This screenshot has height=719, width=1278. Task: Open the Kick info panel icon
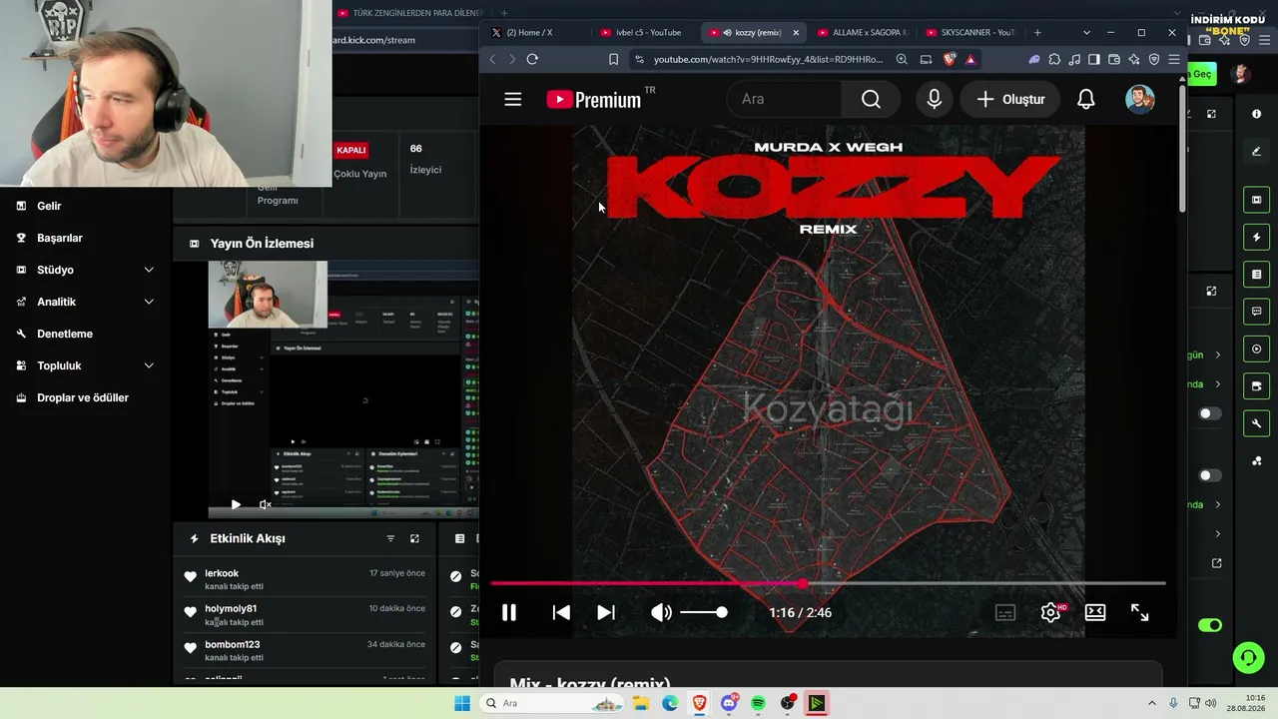(1256, 114)
